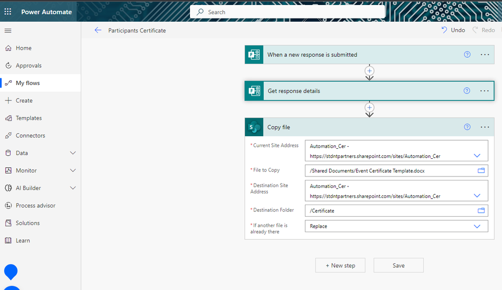Click Participants Certificate flow name
Screen dimensions: 502x290
pos(137,31)
